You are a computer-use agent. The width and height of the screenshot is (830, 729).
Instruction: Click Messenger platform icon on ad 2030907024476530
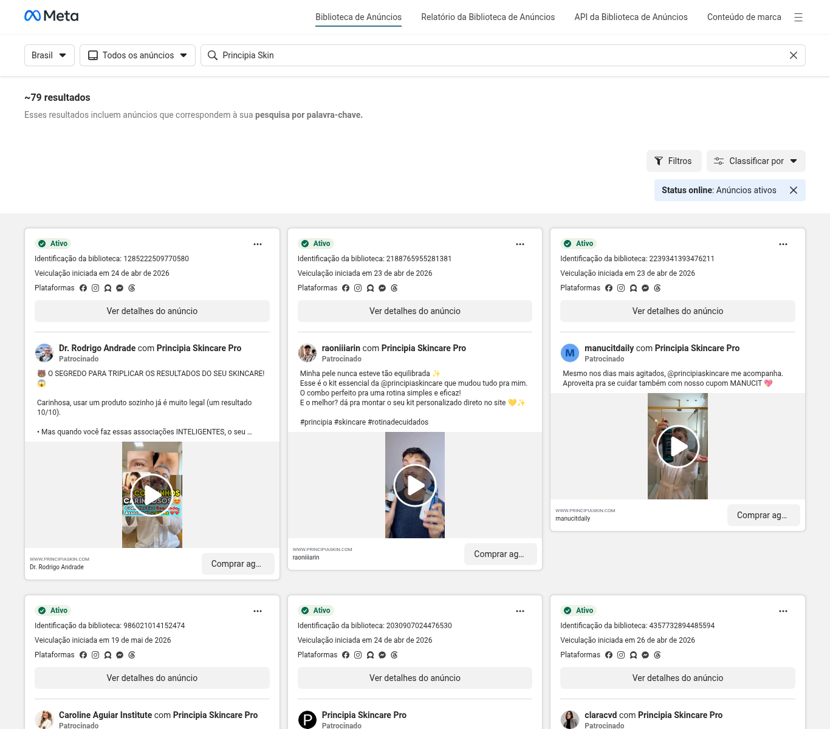[x=382, y=655]
